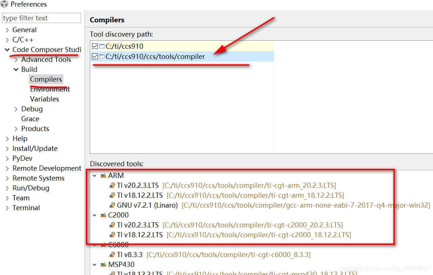Viewport: 433px width, 275px height.
Task: Expand the Terminal node
Action: pyautogui.click(x=7, y=208)
